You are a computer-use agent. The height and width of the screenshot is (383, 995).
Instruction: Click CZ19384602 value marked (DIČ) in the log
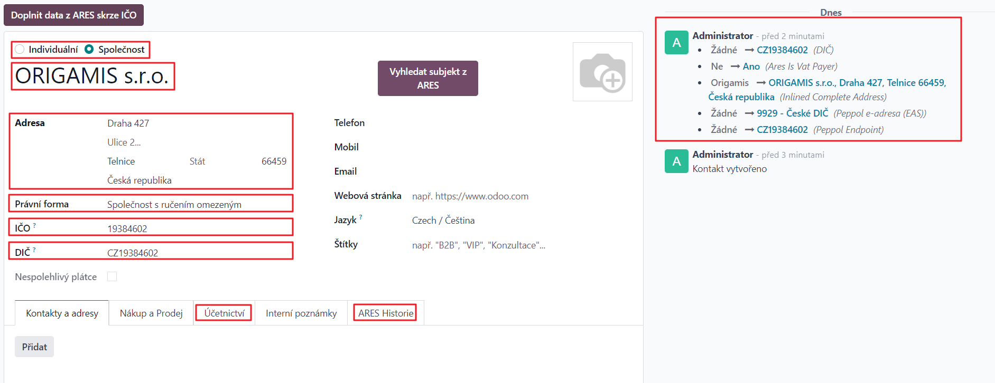(x=782, y=50)
